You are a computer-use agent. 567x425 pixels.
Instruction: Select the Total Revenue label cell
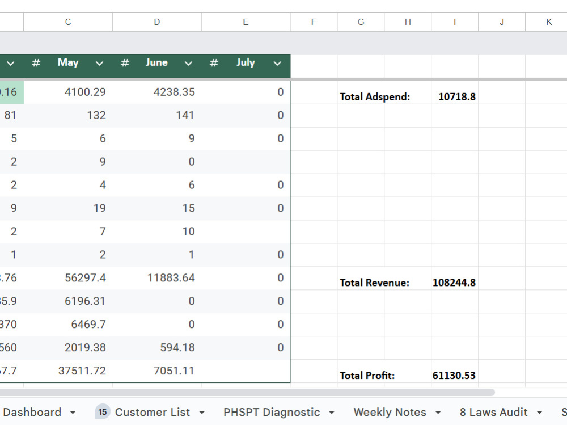(375, 283)
